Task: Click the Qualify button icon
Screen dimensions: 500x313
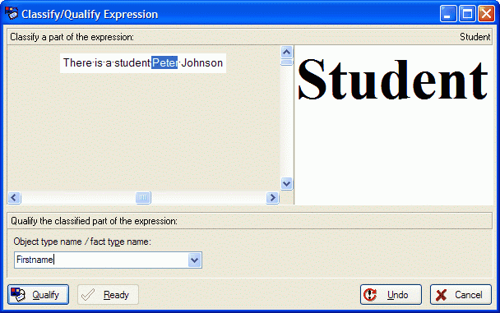Action: pos(18,295)
